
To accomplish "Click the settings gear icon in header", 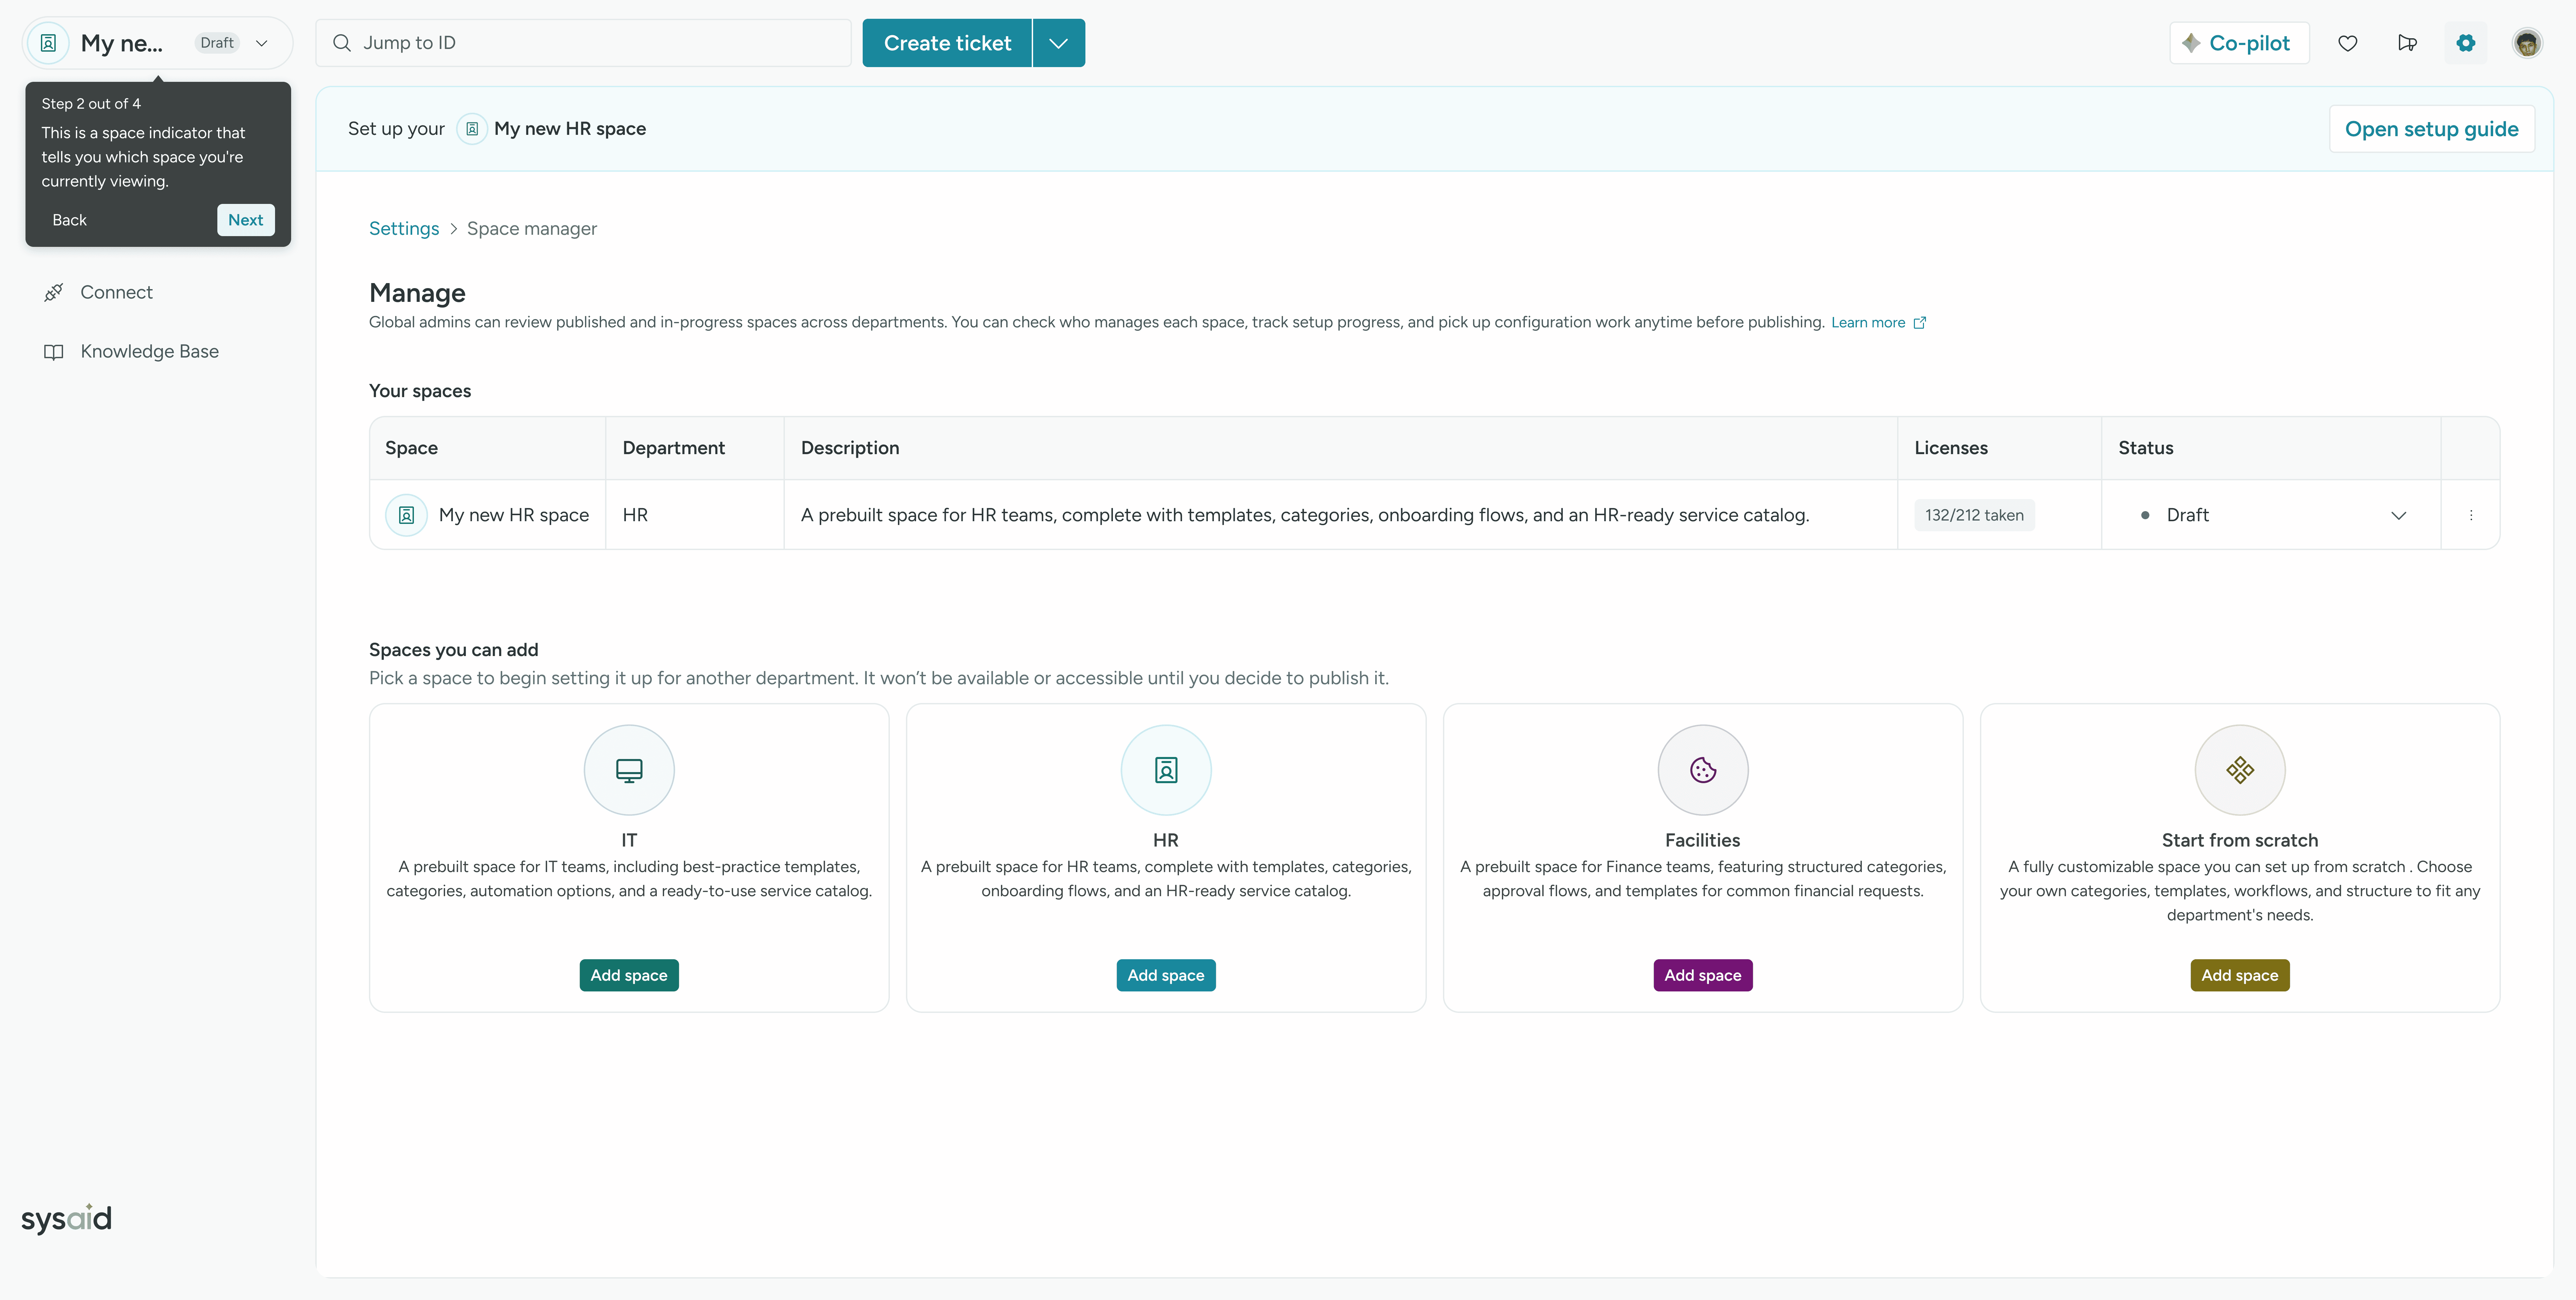I will (2465, 43).
